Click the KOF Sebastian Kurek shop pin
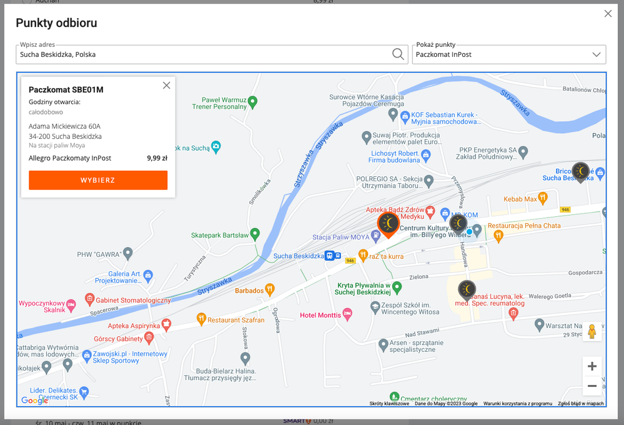Viewport: 624px width, 425px height. click(405, 117)
